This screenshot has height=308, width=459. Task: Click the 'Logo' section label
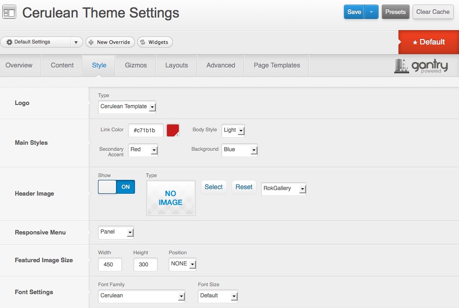[x=22, y=103]
